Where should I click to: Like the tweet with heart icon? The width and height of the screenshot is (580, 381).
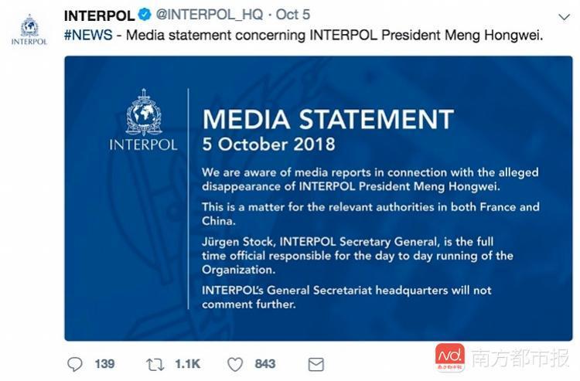(235, 364)
